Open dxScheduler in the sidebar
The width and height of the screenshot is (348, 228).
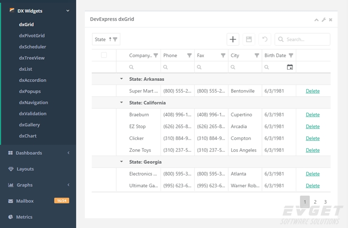tap(32, 47)
